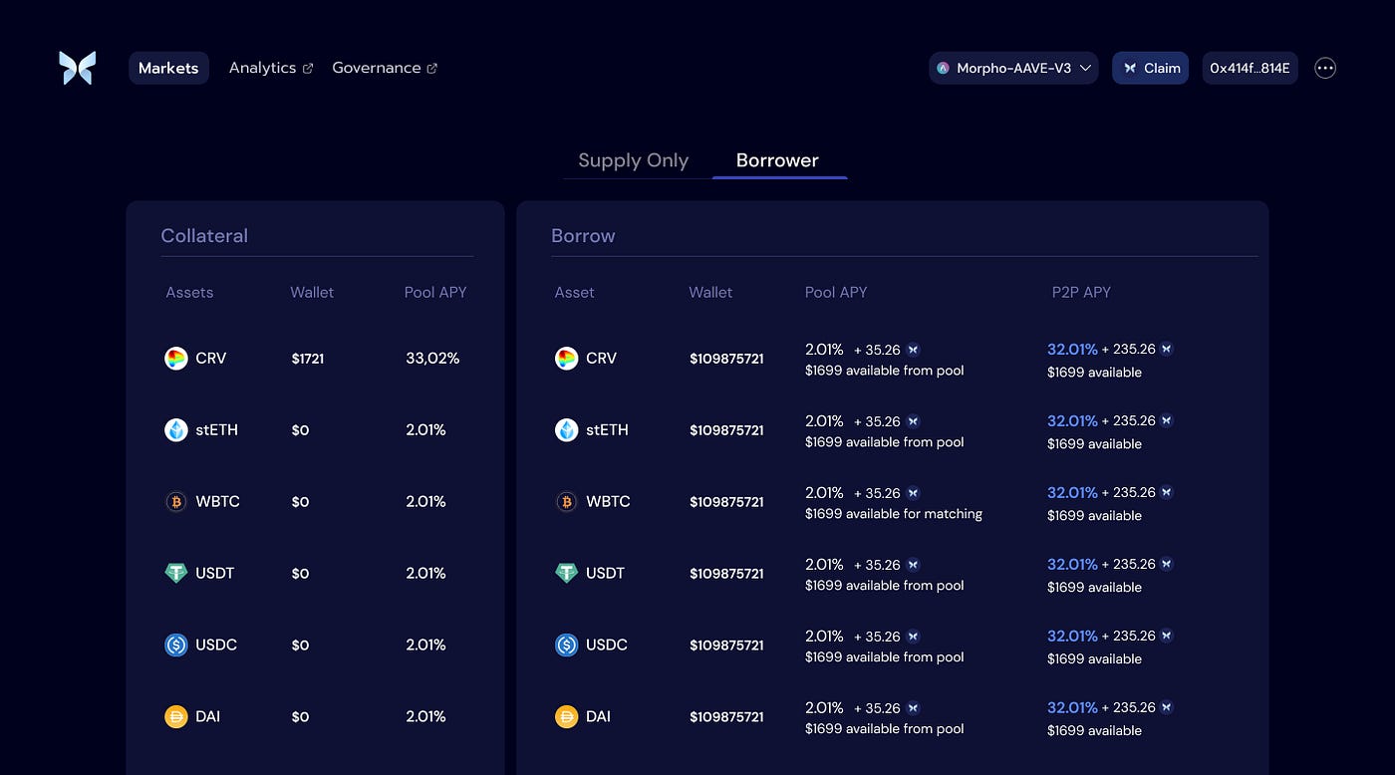Click Morpho token icon in stETH P2P APY
The width and height of the screenshot is (1395, 775).
1167,420
